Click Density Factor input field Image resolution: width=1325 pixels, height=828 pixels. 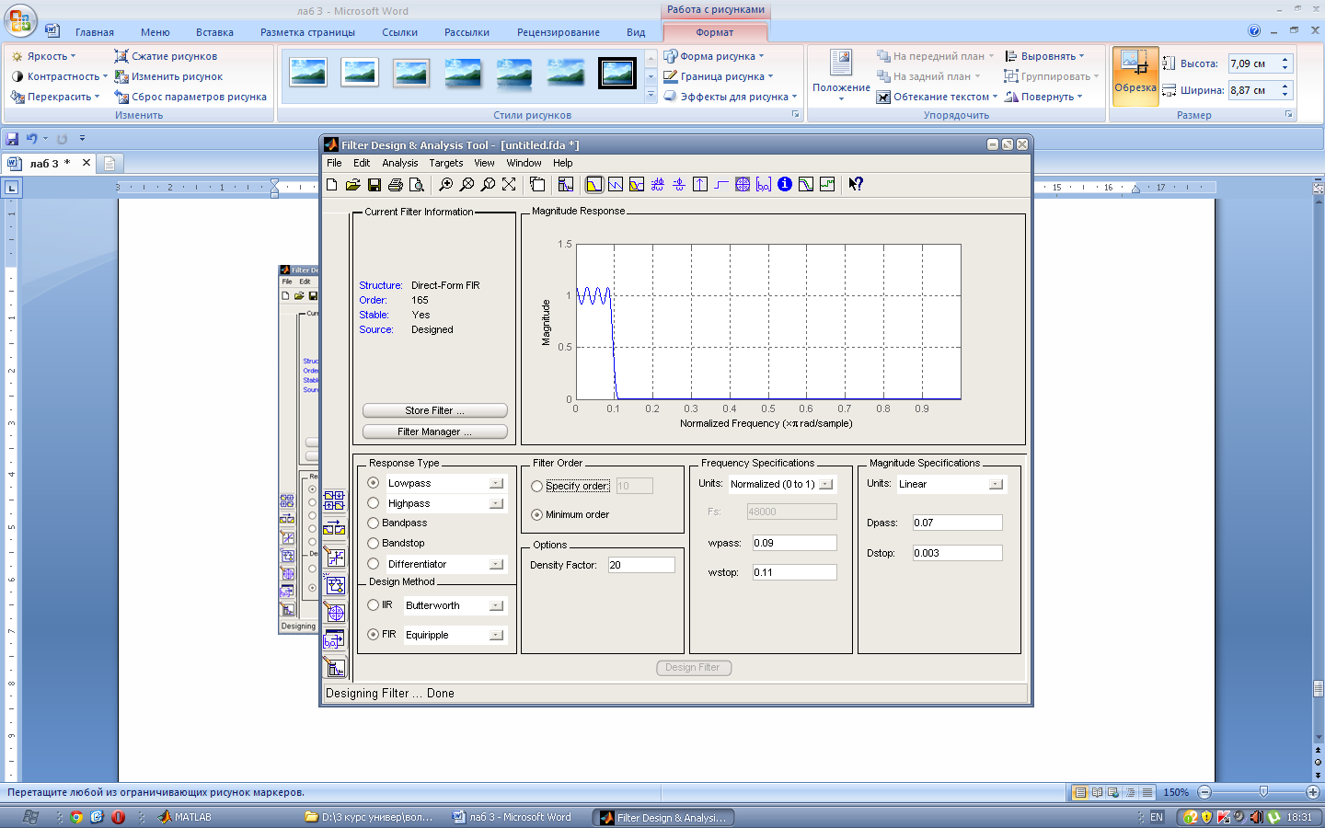[641, 565]
